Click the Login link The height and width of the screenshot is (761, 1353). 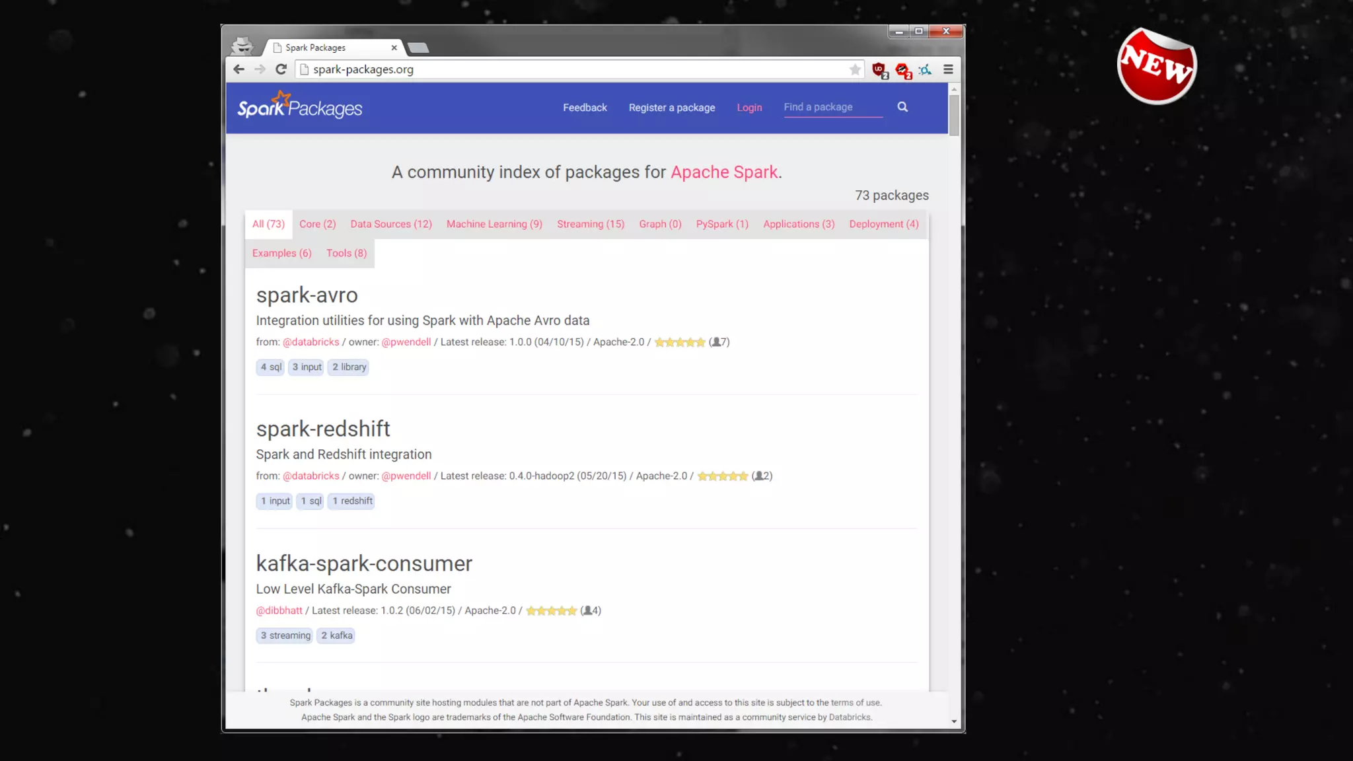tap(749, 108)
